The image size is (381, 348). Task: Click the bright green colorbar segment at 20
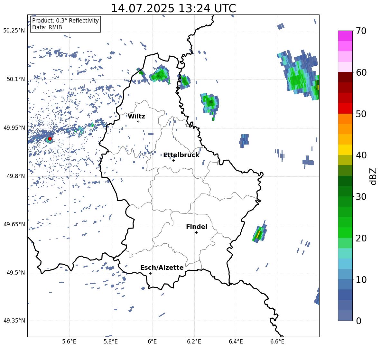(x=345, y=232)
